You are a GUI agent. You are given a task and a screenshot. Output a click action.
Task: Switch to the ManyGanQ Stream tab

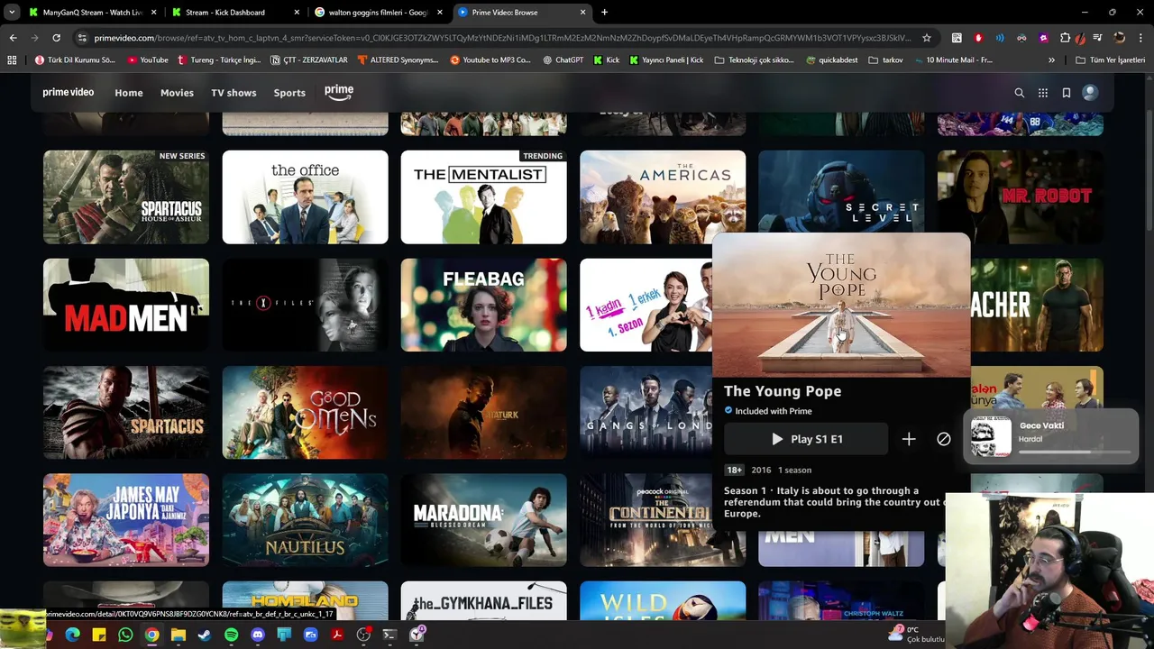[93, 13]
